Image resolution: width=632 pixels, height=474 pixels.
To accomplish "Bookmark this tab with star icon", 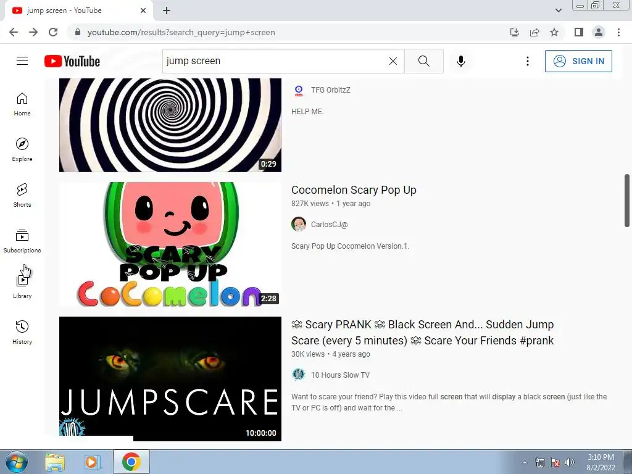I will pos(554,32).
